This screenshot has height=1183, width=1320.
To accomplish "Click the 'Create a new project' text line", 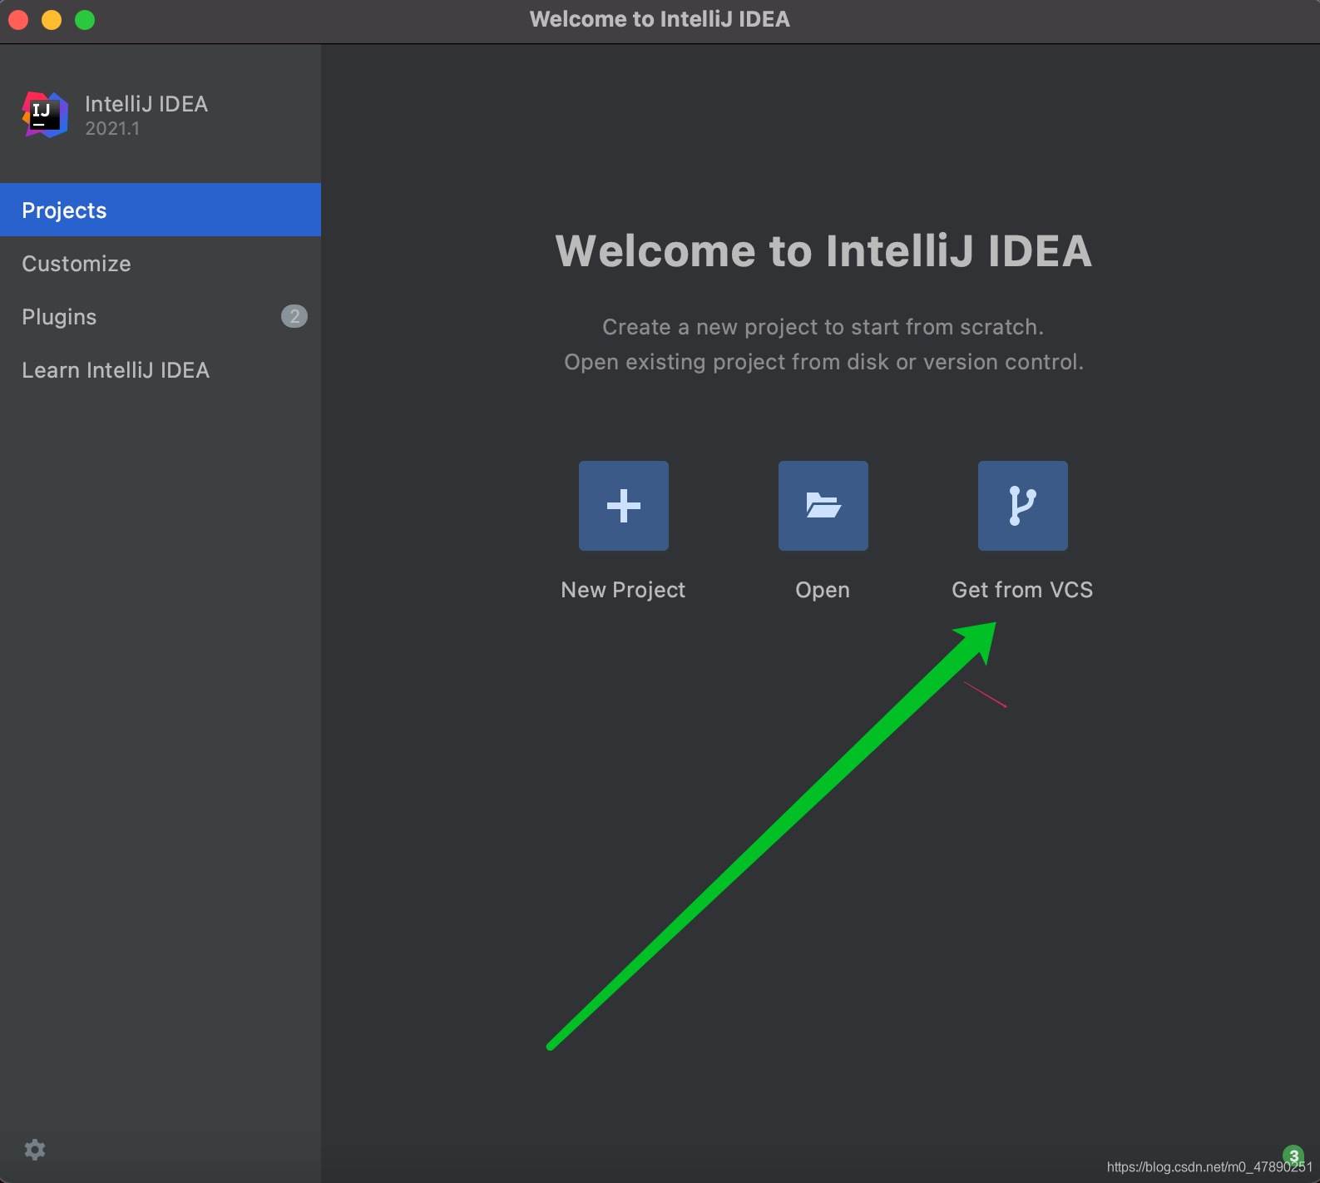I will (x=823, y=327).
